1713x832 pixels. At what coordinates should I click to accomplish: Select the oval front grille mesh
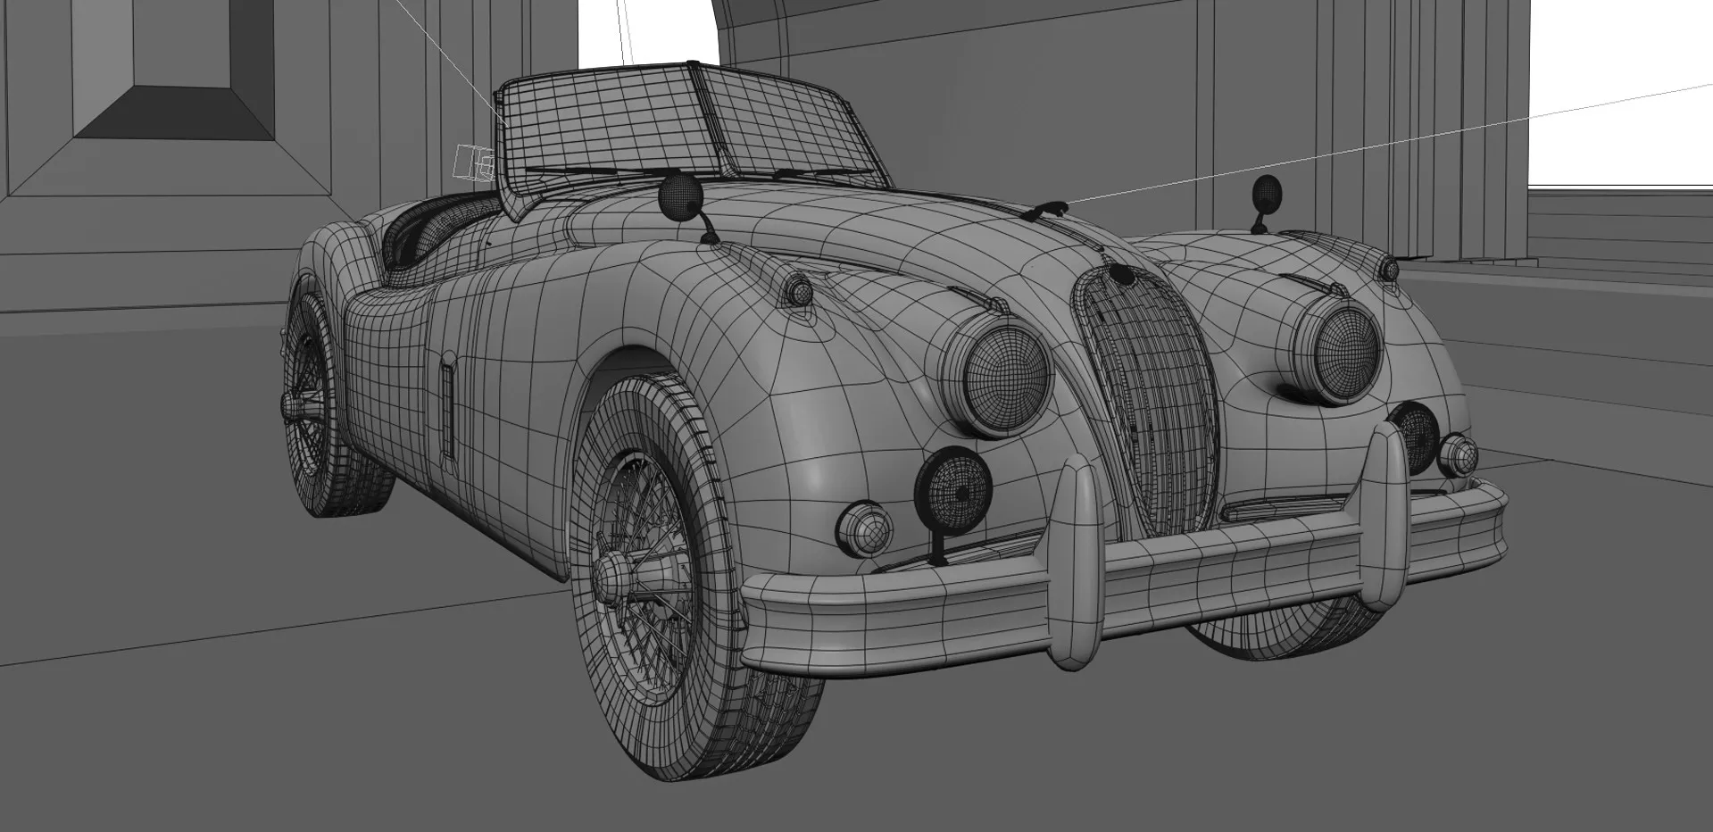1147,397
